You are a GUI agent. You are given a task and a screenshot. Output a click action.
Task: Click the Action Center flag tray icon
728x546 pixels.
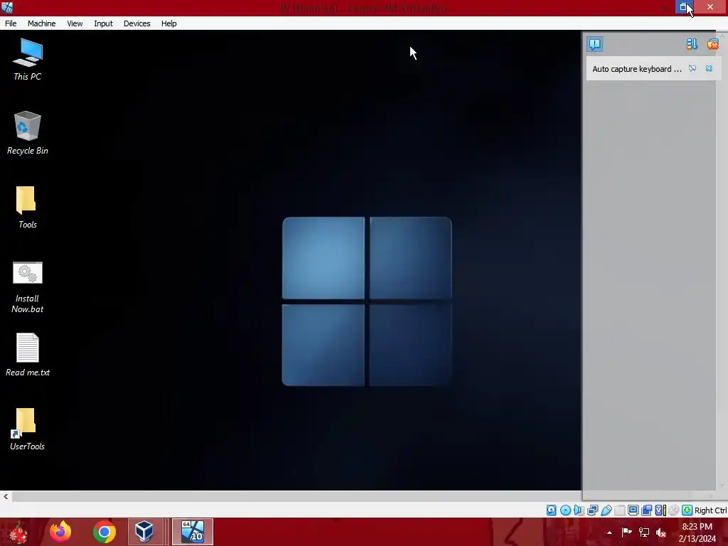point(626,532)
